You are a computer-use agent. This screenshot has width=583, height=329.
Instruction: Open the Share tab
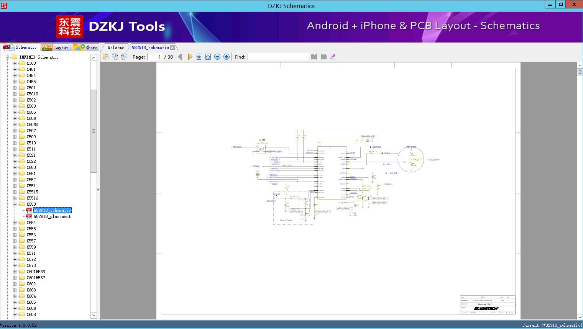[x=86, y=47]
